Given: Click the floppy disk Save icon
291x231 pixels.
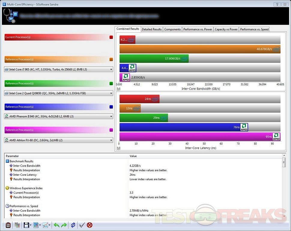Looking at the screenshot, I should [x=26, y=225].
